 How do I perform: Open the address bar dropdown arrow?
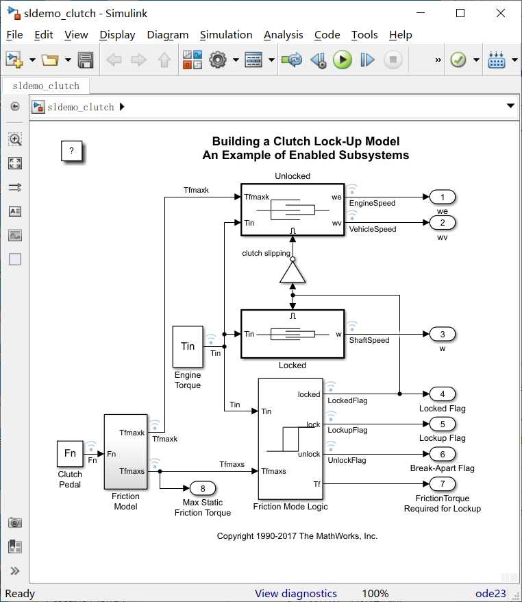(510, 106)
